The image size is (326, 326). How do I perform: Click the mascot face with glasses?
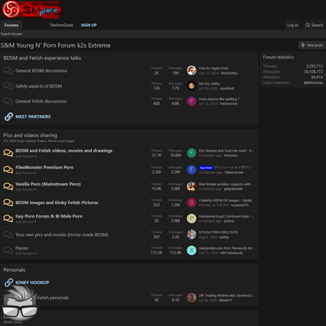pyautogui.click(x=19, y=303)
